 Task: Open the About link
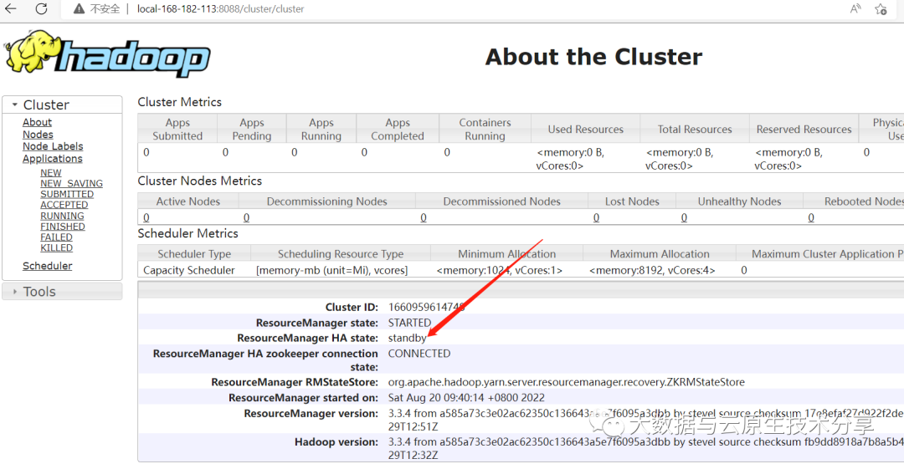tap(37, 122)
